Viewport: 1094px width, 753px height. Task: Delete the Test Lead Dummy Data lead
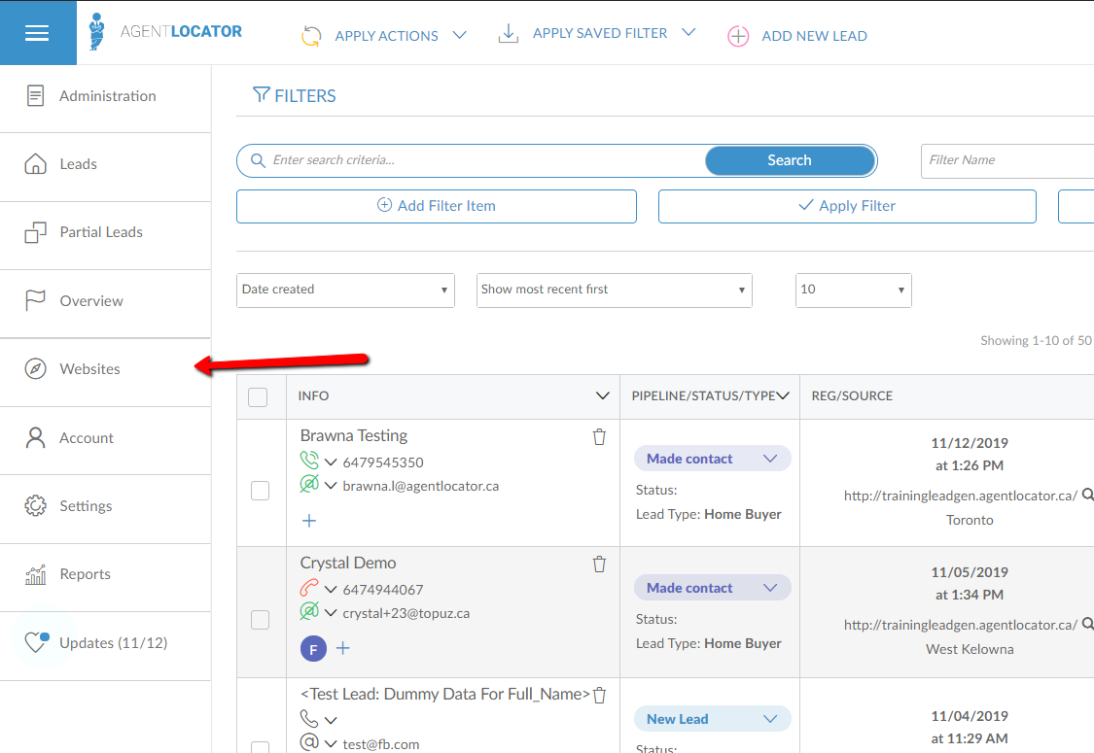(599, 695)
